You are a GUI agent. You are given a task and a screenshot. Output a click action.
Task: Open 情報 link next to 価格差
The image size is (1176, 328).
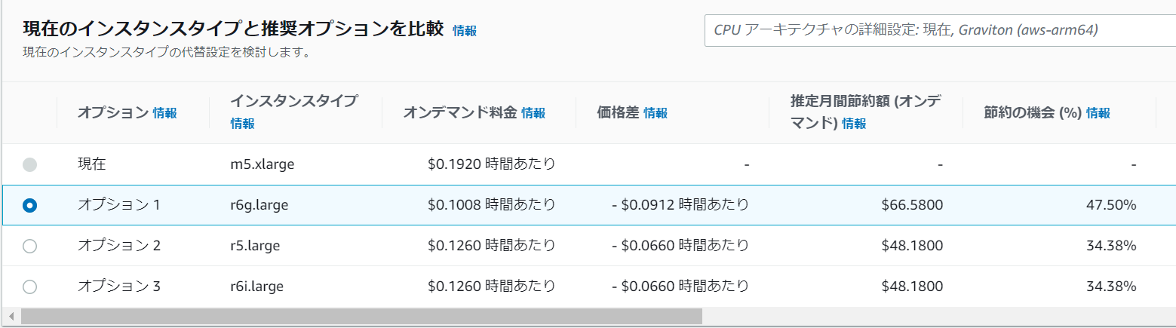pos(656,113)
